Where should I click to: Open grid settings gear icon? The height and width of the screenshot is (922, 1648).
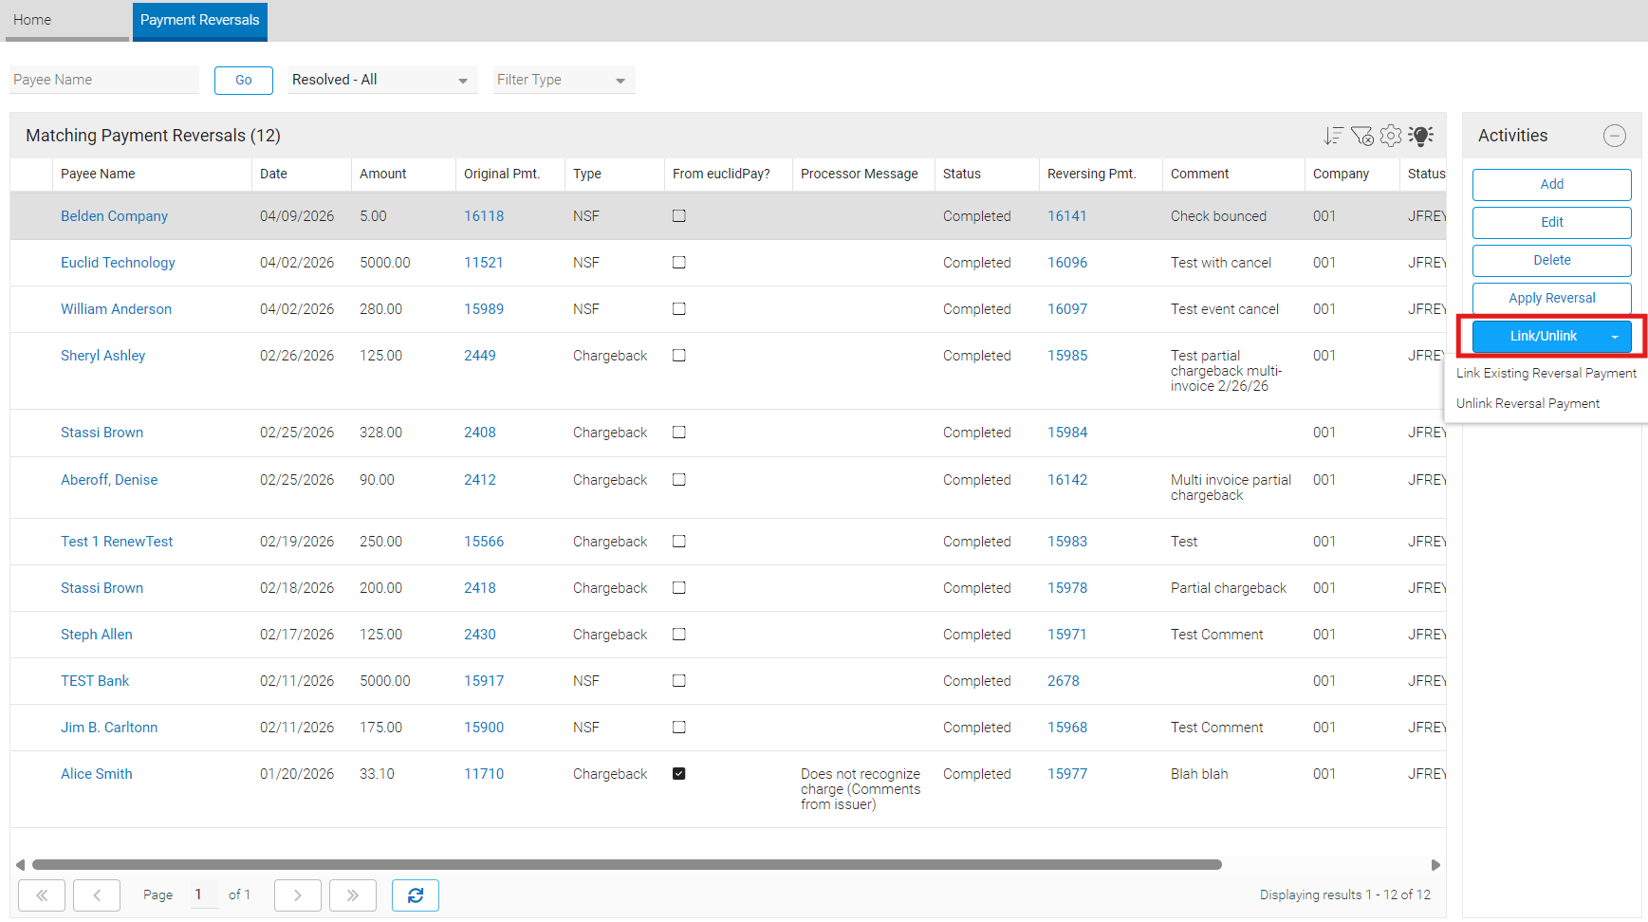click(x=1391, y=136)
